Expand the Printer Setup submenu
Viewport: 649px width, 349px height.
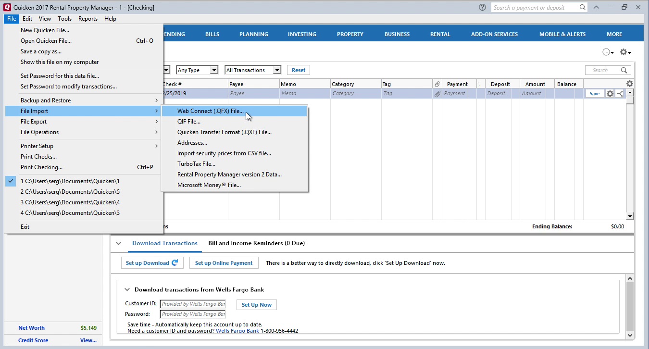tap(85, 146)
